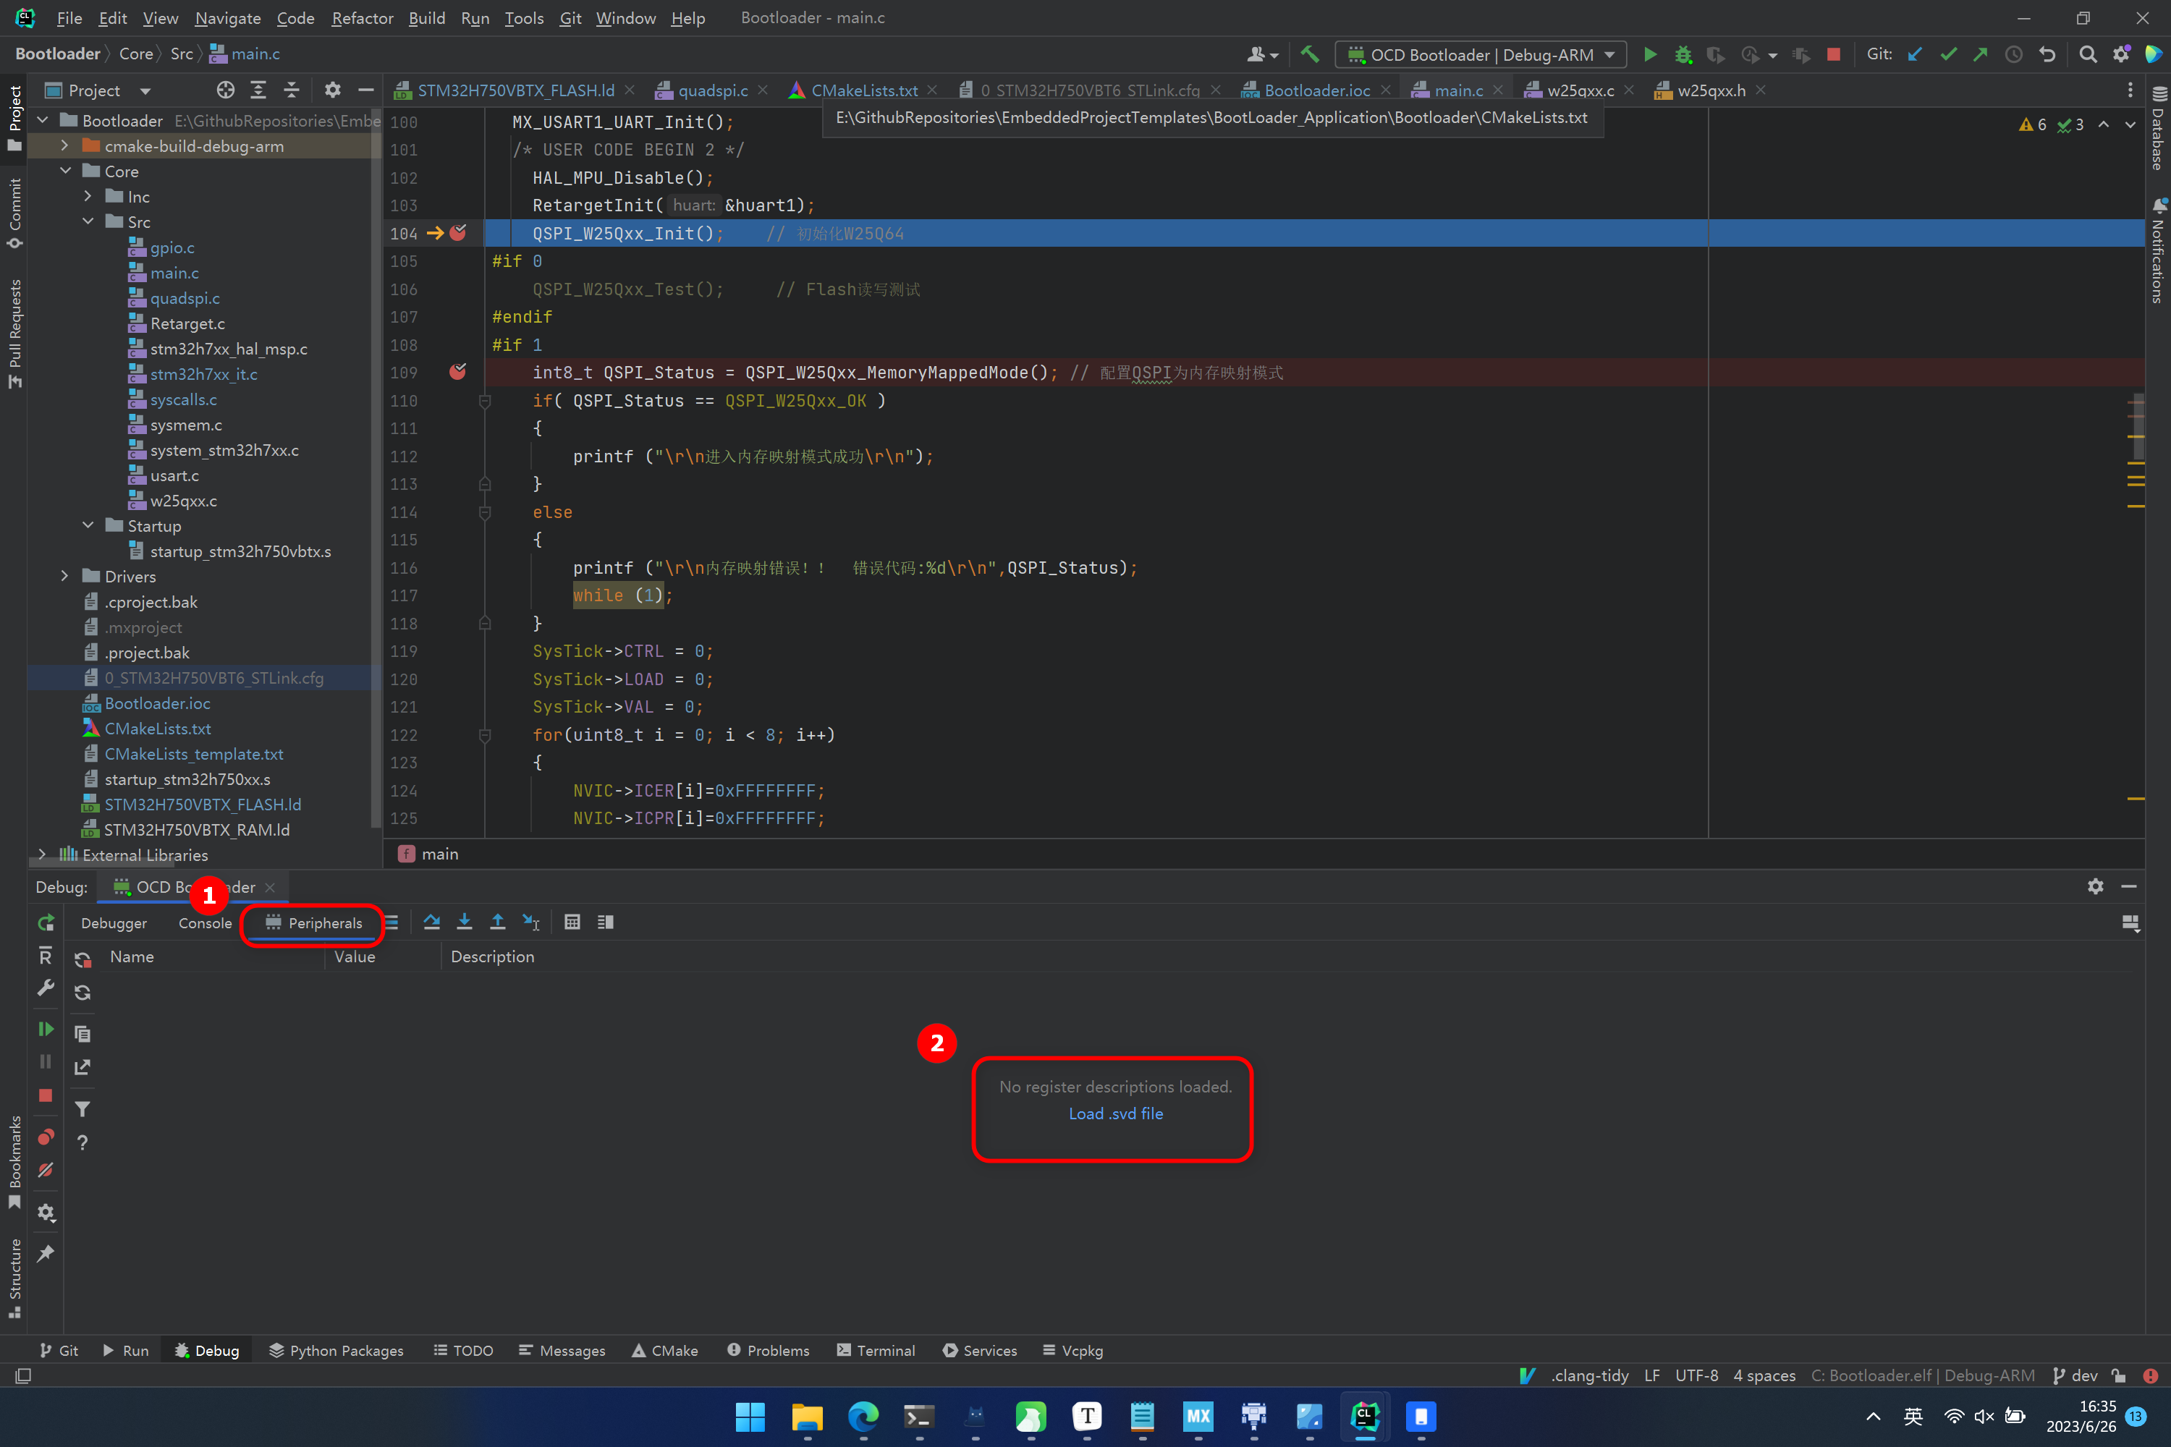Switch to w25qxx.h editor tab
This screenshot has width=2171, height=1447.
pos(1711,90)
